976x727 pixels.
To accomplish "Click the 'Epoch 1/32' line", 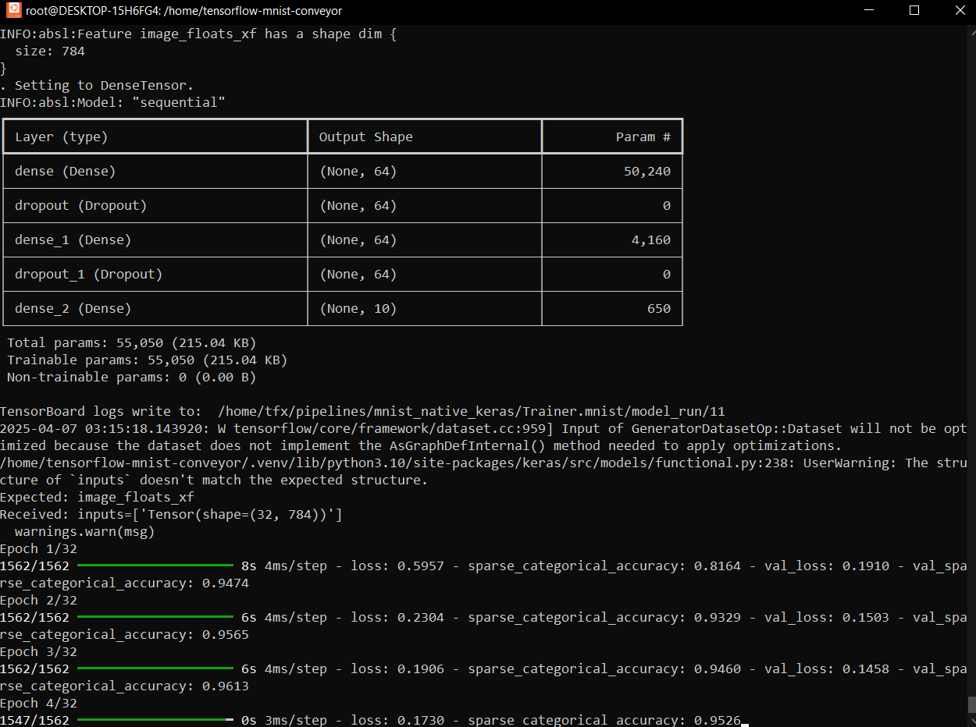I will click(x=38, y=548).
